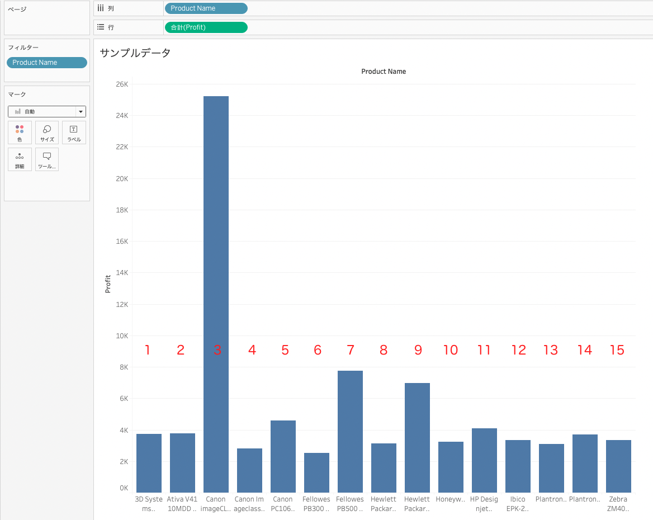653x520 pixels.
Task: Open the 詳細 (detail) mark card
Action: (x=20, y=159)
